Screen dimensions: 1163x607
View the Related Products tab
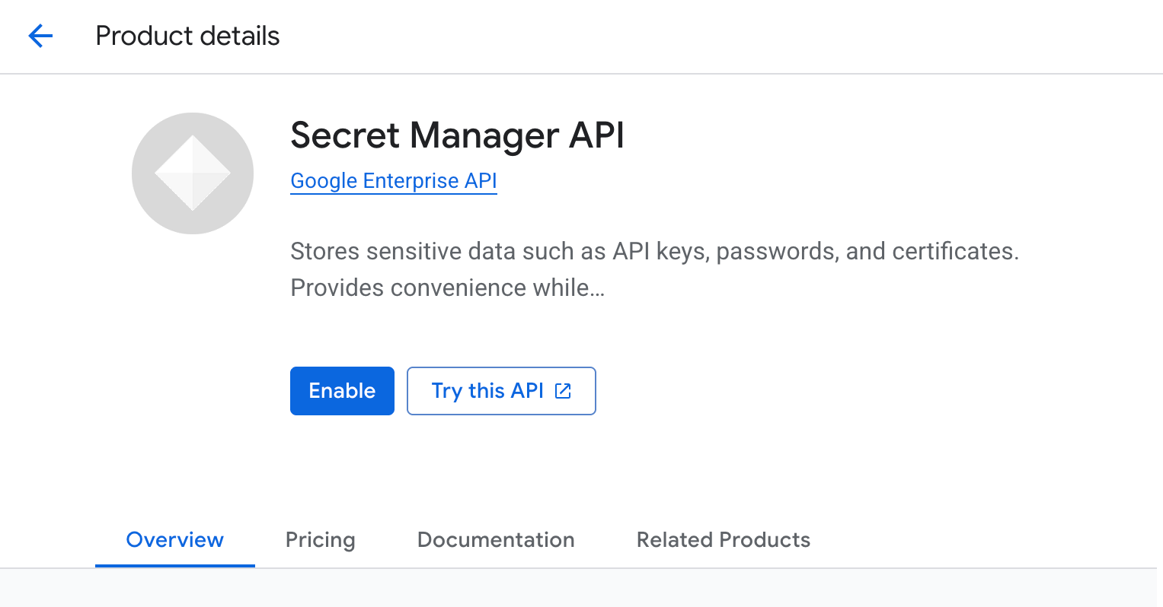coord(722,539)
